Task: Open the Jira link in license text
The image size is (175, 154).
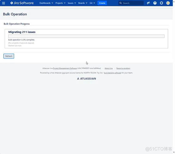Action: point(63,73)
